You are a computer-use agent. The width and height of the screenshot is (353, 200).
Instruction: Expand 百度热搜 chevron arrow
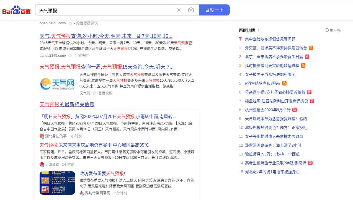(x=259, y=30)
